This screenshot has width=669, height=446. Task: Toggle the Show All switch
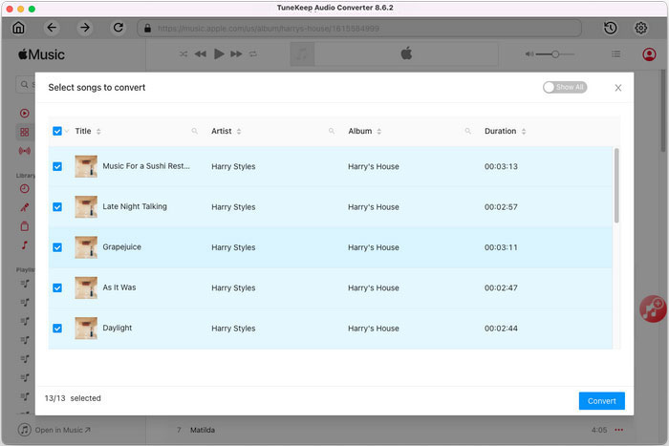[565, 87]
